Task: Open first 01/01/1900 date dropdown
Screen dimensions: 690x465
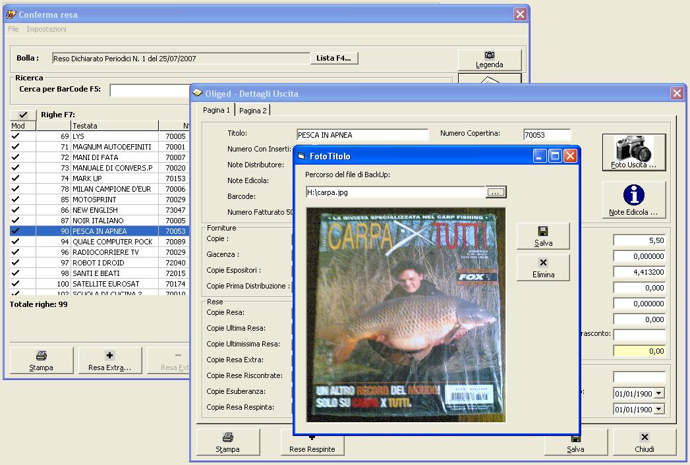Action: [659, 393]
